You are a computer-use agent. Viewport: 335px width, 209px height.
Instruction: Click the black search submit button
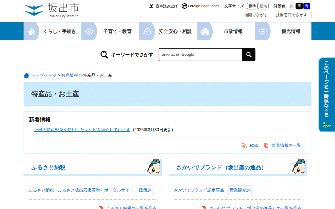(x=249, y=55)
